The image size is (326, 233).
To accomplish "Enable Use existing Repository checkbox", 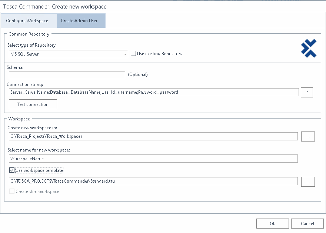I will pos(134,54).
